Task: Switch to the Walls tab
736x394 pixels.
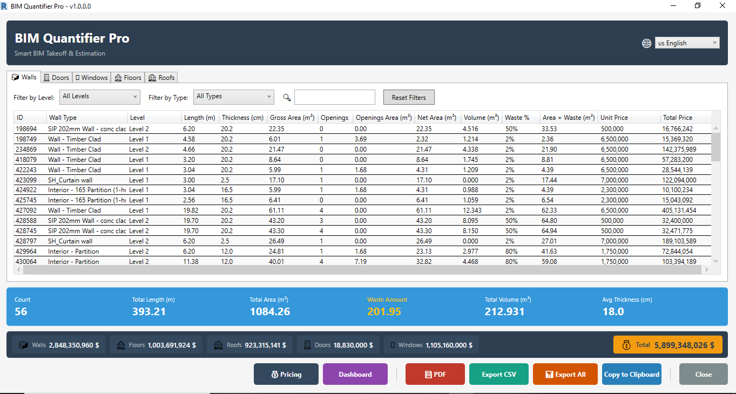Action: click(24, 77)
